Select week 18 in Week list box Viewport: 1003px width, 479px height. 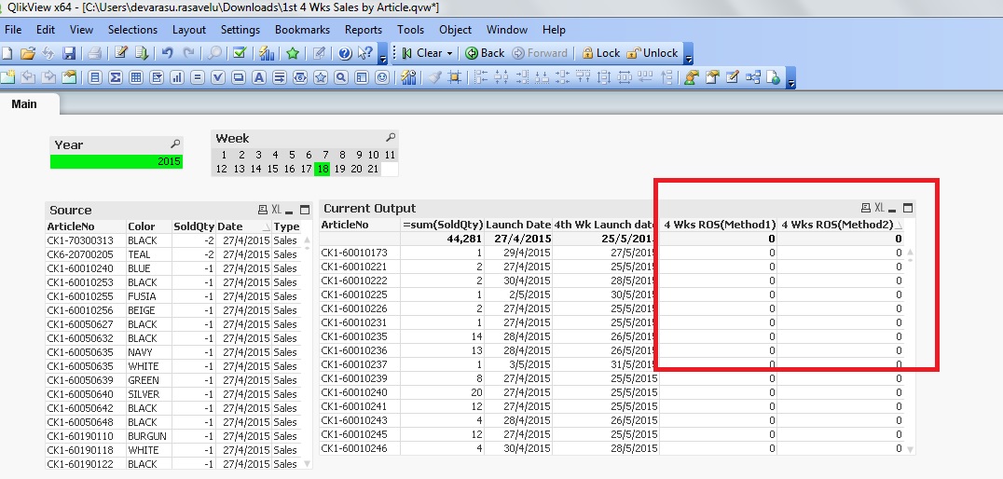pos(322,169)
